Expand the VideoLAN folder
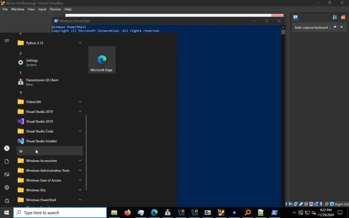Viewport: 349px width, 218px height. pyautogui.click(x=50, y=102)
